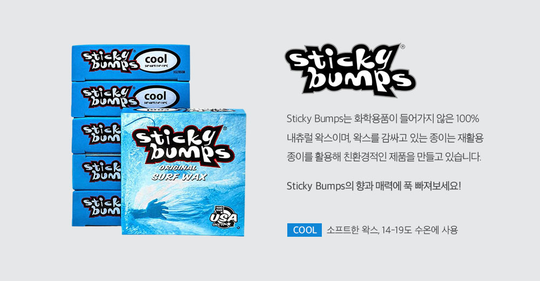Screen dimensions: 540x281
Task: Click the top stacked wax box's cool oval label
Action: [x=157, y=61]
